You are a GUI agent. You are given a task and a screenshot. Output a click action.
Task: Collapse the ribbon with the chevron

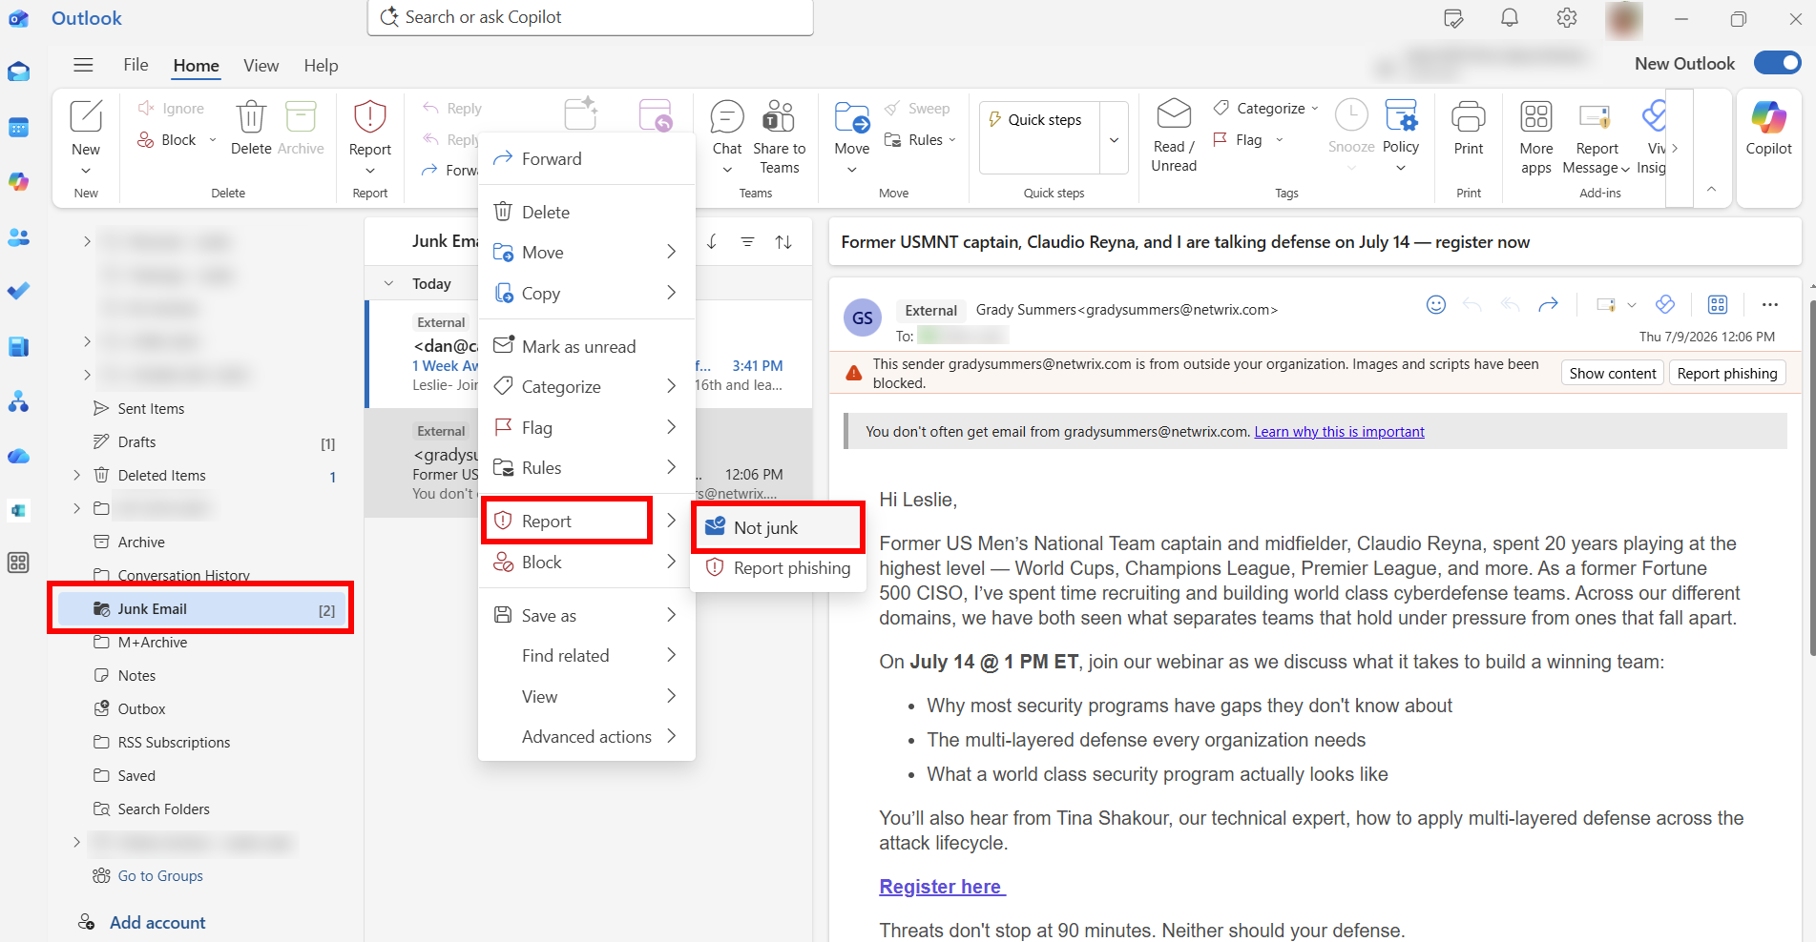(1711, 190)
